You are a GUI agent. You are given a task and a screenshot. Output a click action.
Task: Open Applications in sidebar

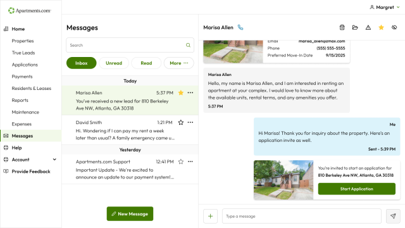(x=25, y=65)
